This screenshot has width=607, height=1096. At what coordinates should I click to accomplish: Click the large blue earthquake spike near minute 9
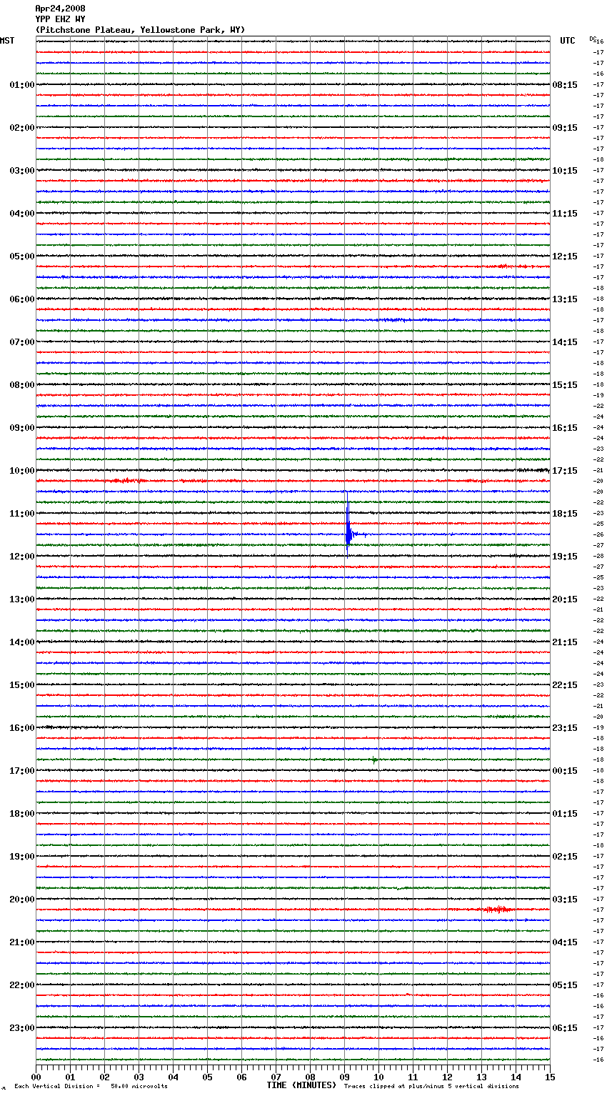coord(348,525)
